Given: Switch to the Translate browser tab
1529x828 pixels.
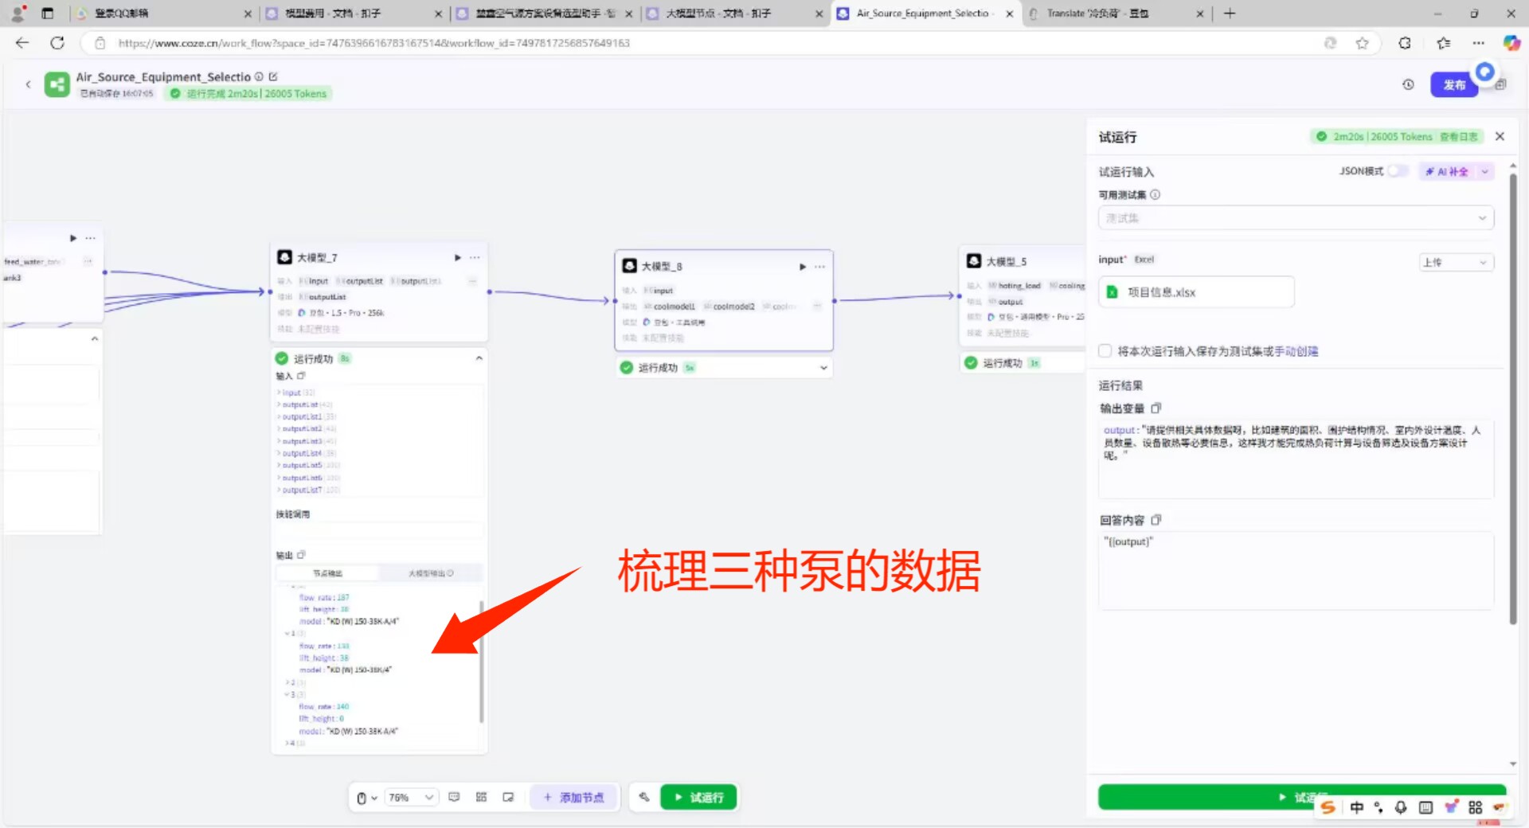Looking at the screenshot, I should (x=1116, y=14).
